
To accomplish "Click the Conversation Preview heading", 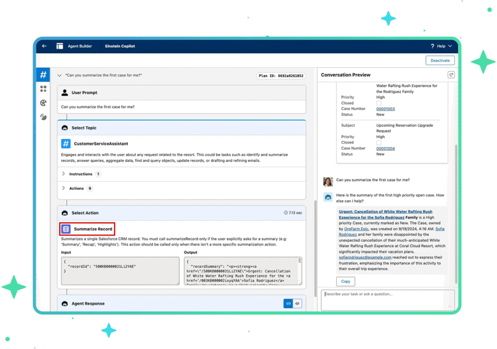I will pyautogui.click(x=346, y=75).
